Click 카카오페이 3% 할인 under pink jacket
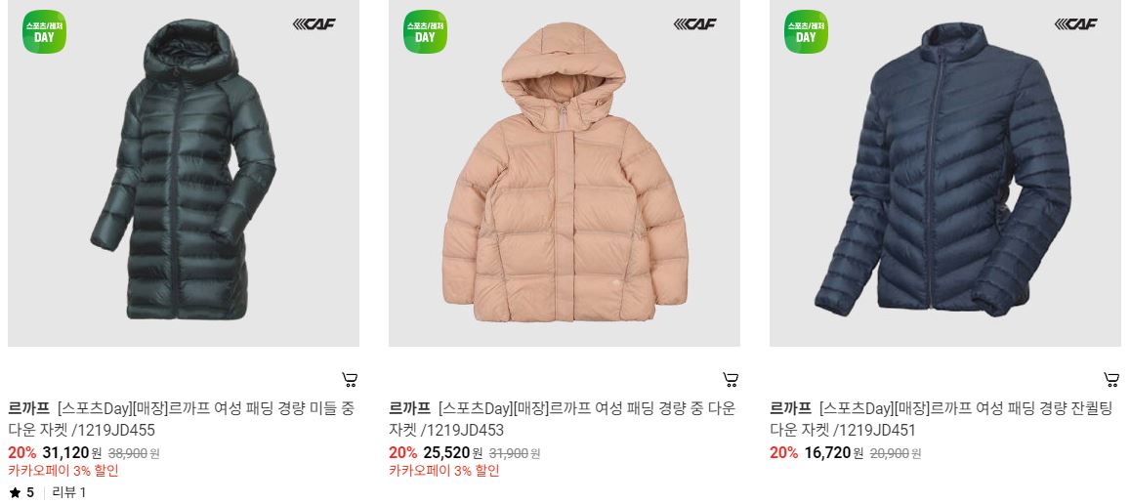 (x=443, y=471)
